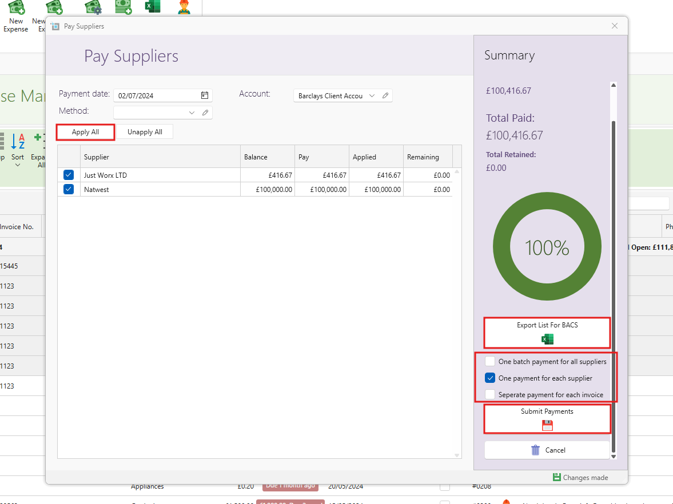Click the Pay column header
Viewport: 673px width, 504px height.
click(x=322, y=157)
